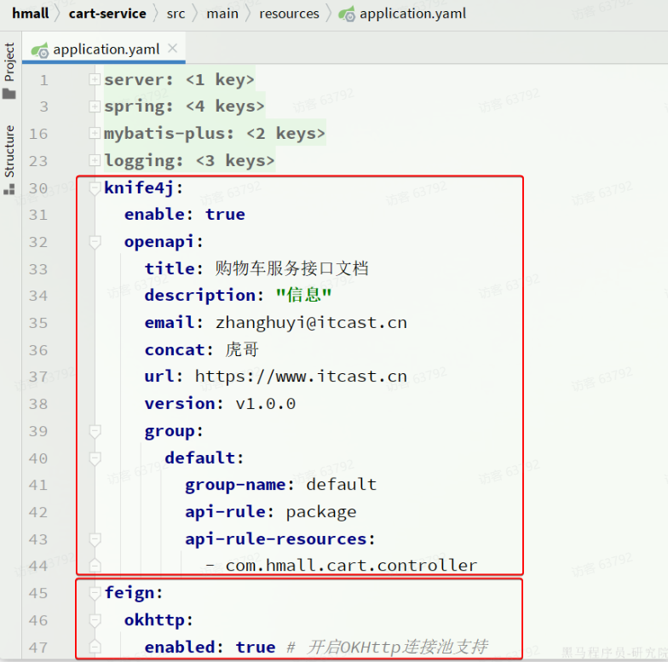Click the 'api-rule-resources:' key
Screen dimensions: 668x662
click(x=280, y=539)
